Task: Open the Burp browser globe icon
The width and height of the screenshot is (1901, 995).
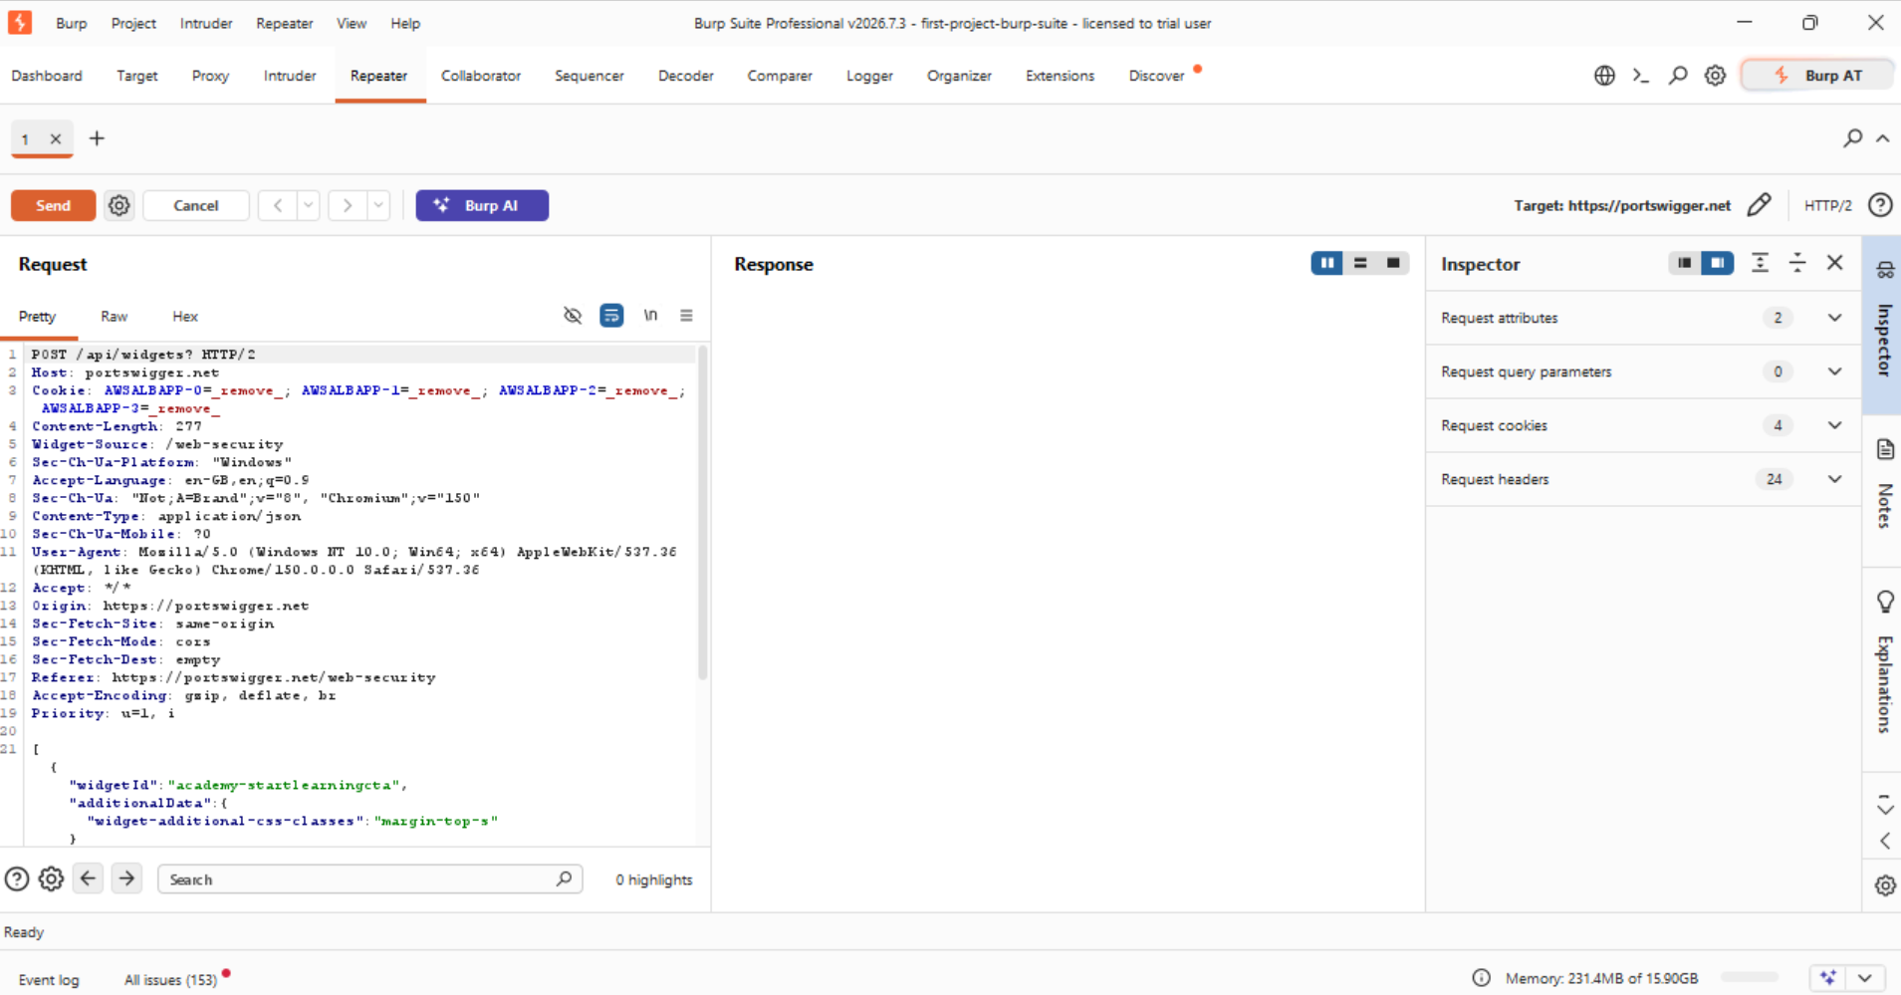Action: pyautogui.click(x=1604, y=76)
